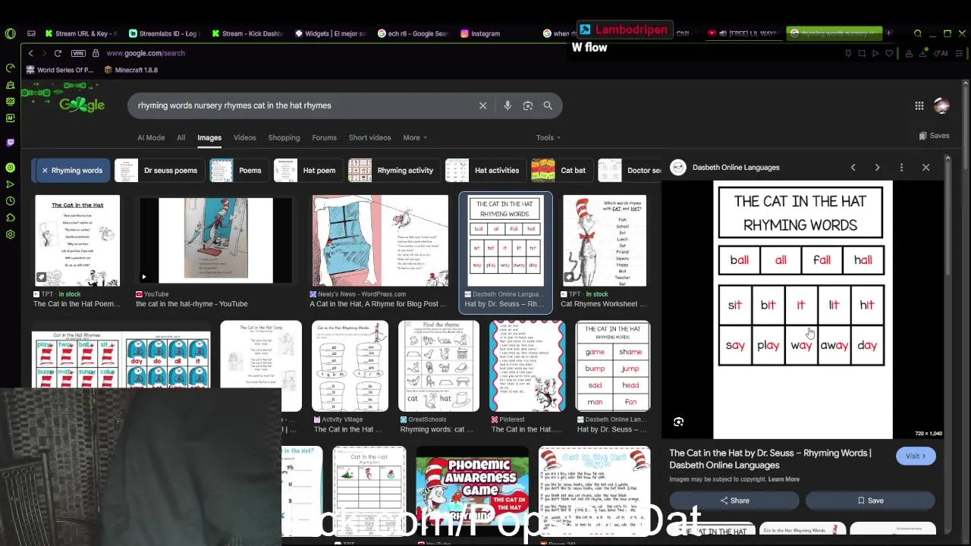Screen dimensions: 971x546
Task: Open the Easy Setup menu icon
Action: pyautogui.click(x=960, y=53)
